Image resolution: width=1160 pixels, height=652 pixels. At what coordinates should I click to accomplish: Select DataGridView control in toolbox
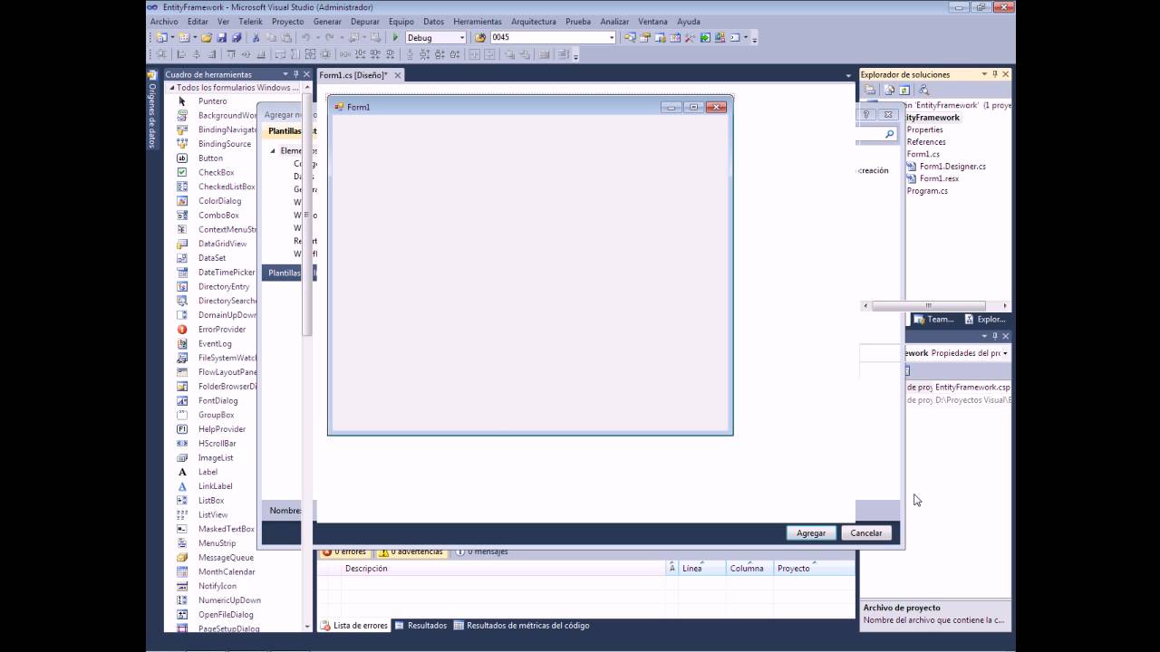point(222,244)
